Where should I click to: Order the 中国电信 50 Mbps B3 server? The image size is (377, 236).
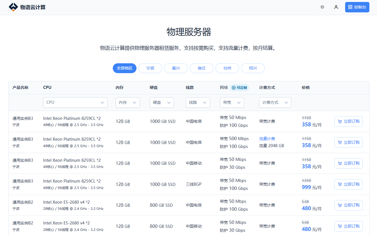(349, 122)
